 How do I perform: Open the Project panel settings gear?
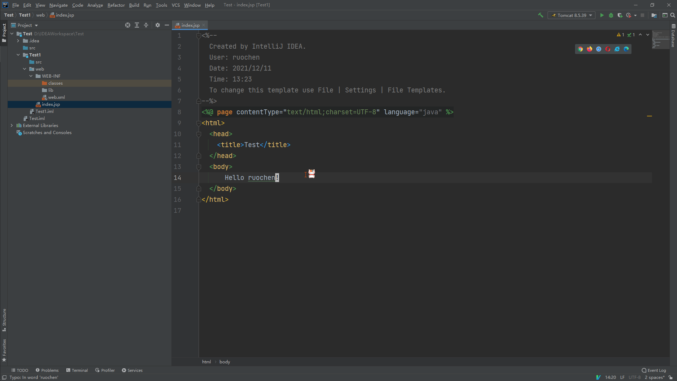tap(157, 25)
